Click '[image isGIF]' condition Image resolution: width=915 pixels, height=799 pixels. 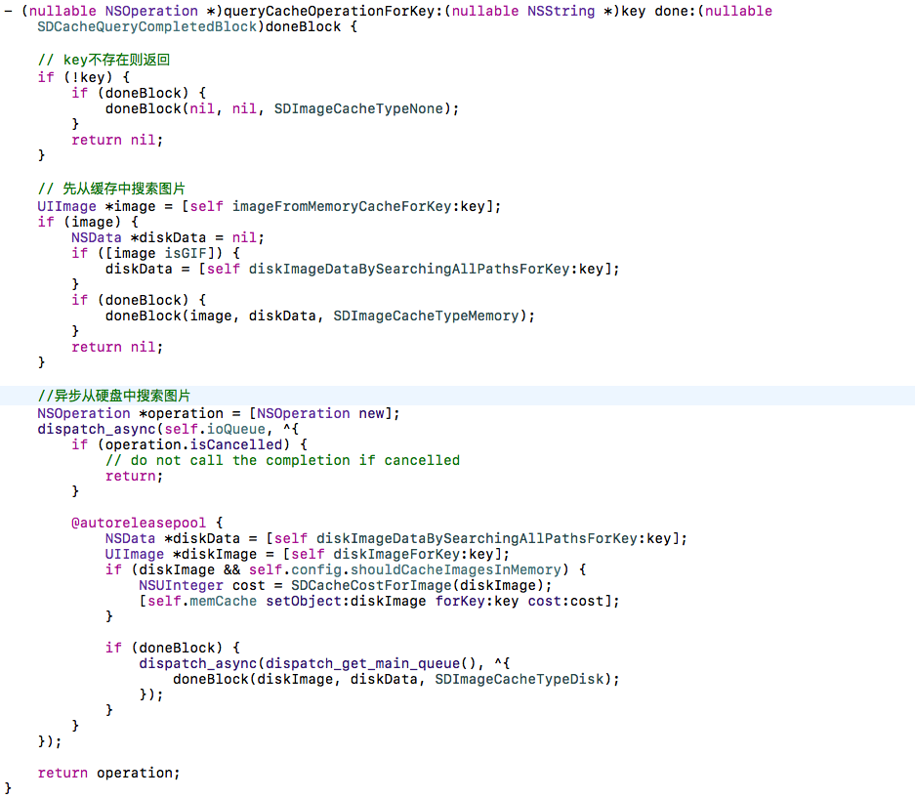pyautogui.click(x=159, y=253)
